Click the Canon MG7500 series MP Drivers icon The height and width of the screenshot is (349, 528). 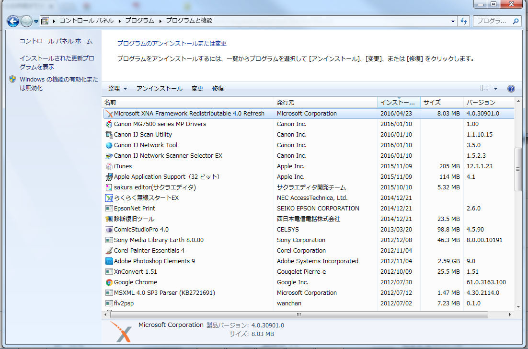pos(109,124)
